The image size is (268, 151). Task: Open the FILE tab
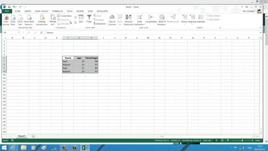[x=7, y=11]
